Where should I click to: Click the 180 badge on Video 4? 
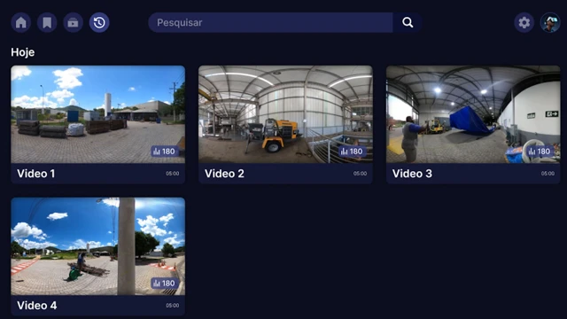tap(164, 283)
